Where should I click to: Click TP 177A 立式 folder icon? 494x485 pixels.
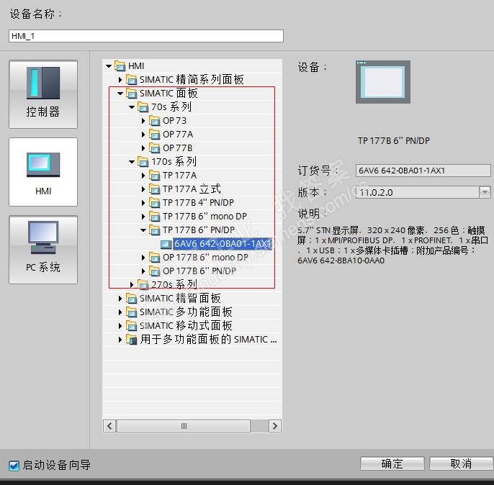point(154,189)
